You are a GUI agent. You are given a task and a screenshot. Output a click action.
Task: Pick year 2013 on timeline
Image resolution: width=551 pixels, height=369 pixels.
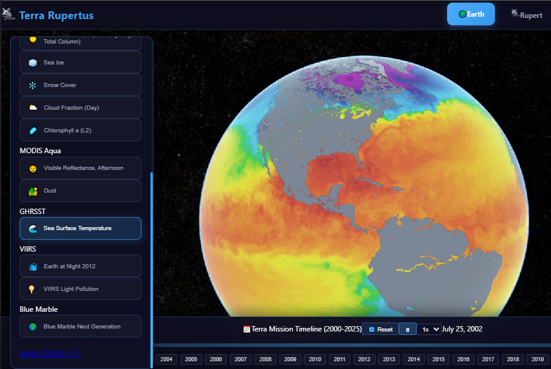pyautogui.click(x=389, y=359)
